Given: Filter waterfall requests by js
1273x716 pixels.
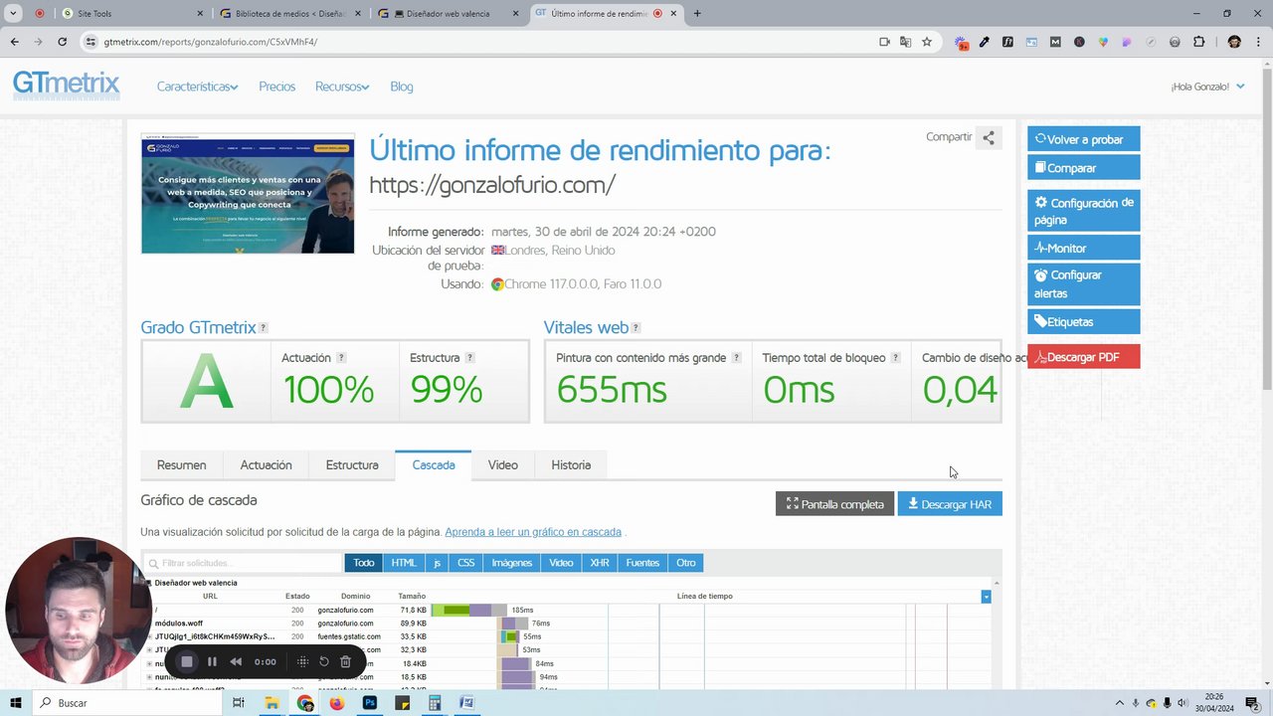Looking at the screenshot, I should (437, 563).
